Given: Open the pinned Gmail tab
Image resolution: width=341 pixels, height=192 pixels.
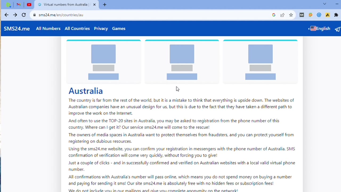Looking at the screenshot, I should [18, 5].
